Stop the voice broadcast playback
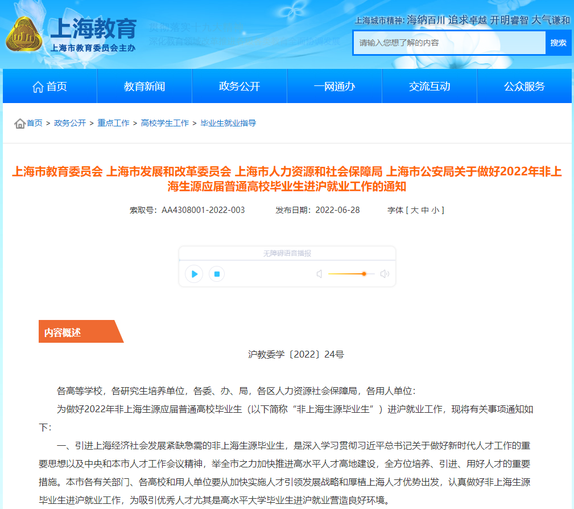 click(x=217, y=274)
